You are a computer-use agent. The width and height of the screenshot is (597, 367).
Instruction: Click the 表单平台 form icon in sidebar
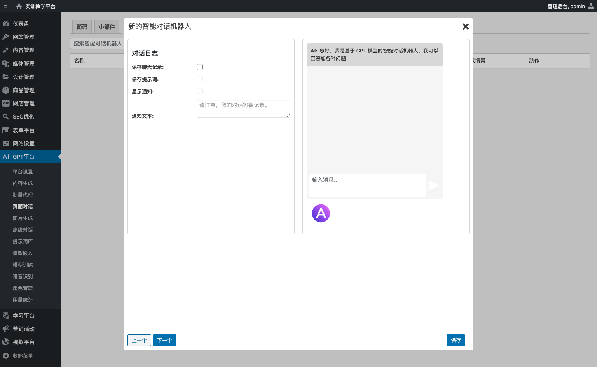point(6,130)
